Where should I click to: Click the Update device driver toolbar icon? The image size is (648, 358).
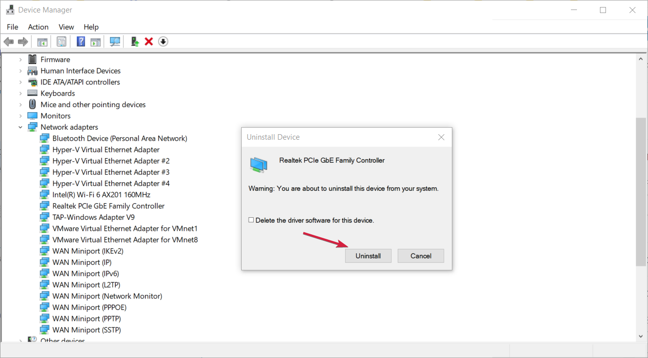(135, 42)
